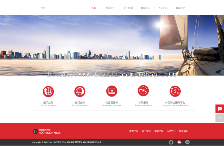Click the Import Business label text

tap(80, 106)
